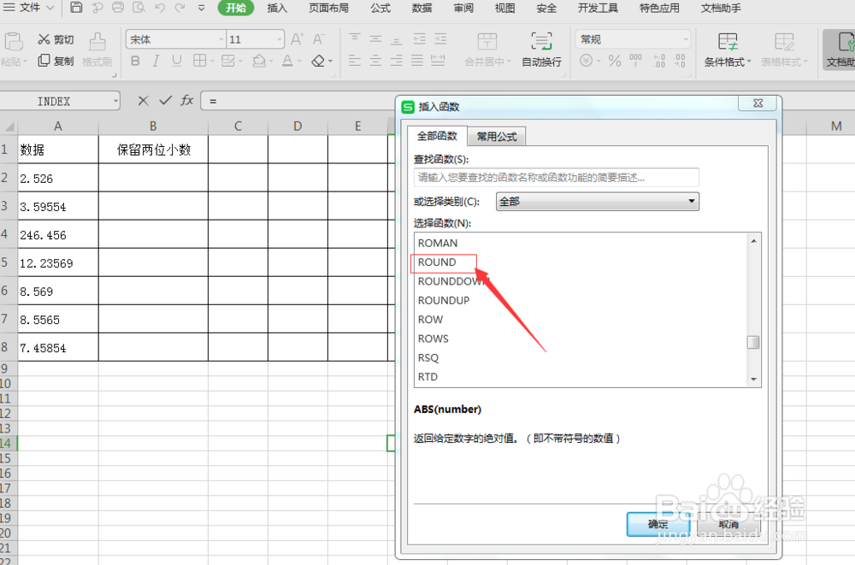Select the 全部函数 tab in dialog
Viewport: 855px width, 565px height.
[x=437, y=135]
